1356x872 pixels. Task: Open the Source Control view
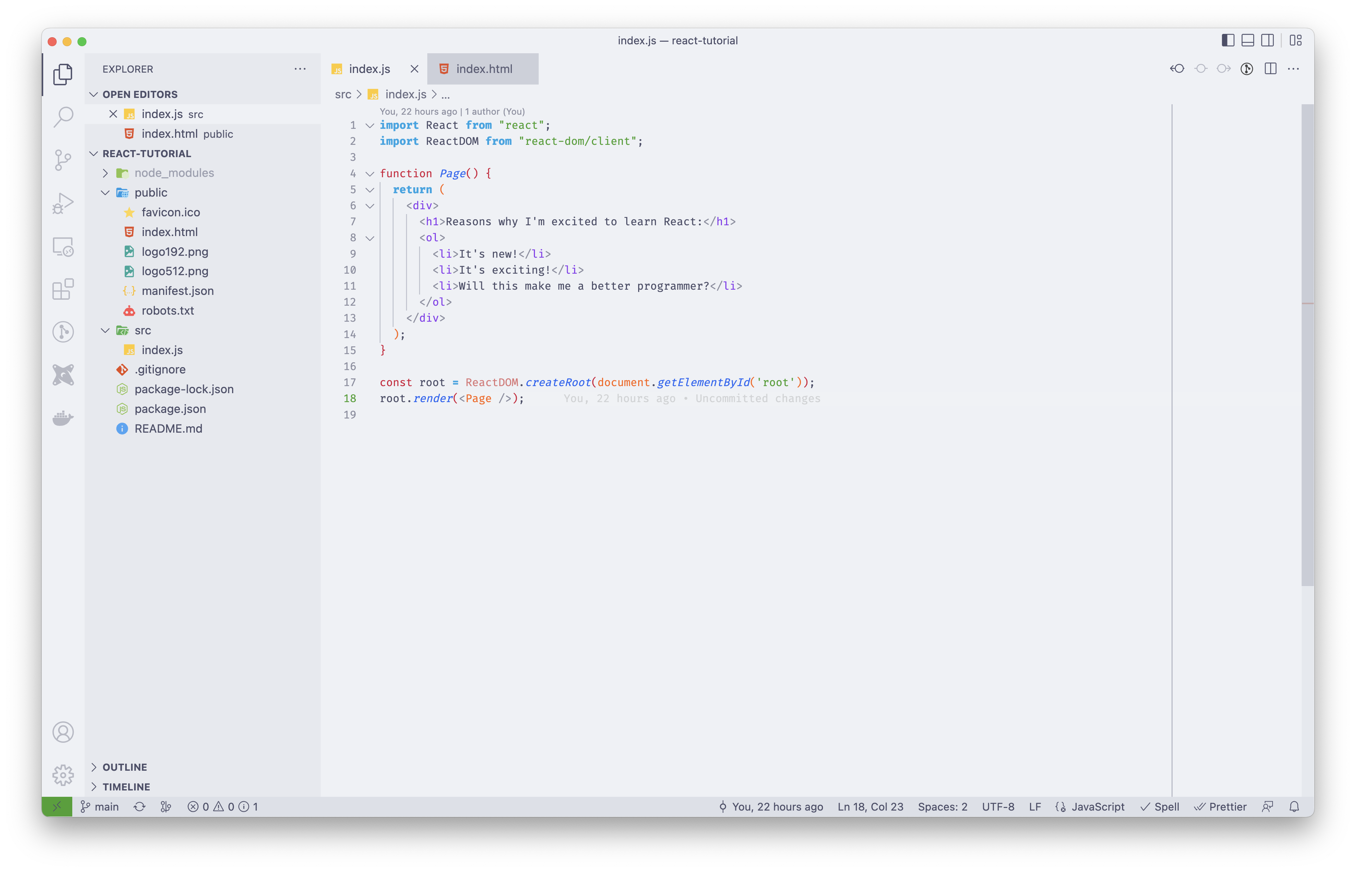pyautogui.click(x=63, y=159)
